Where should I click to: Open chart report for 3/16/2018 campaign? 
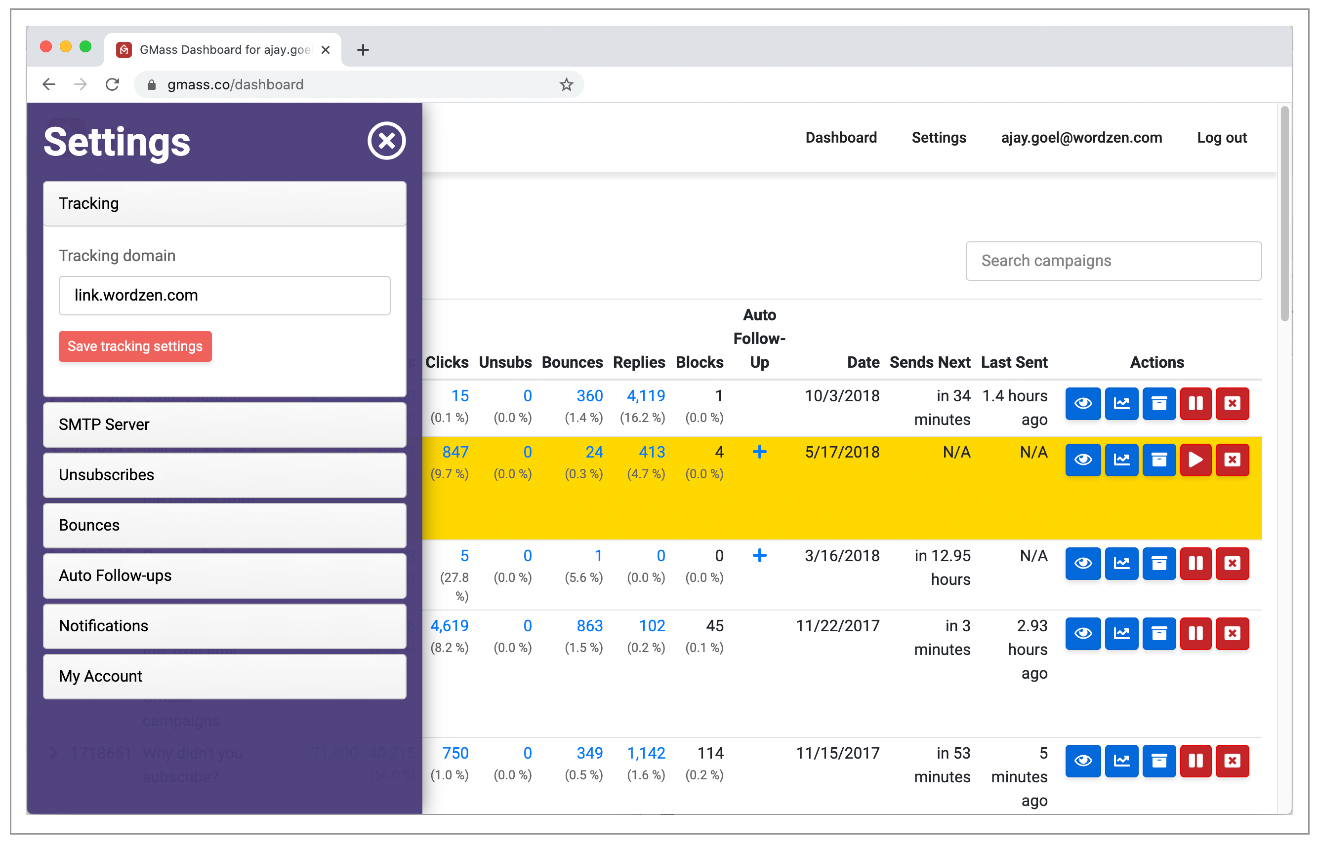(x=1120, y=563)
